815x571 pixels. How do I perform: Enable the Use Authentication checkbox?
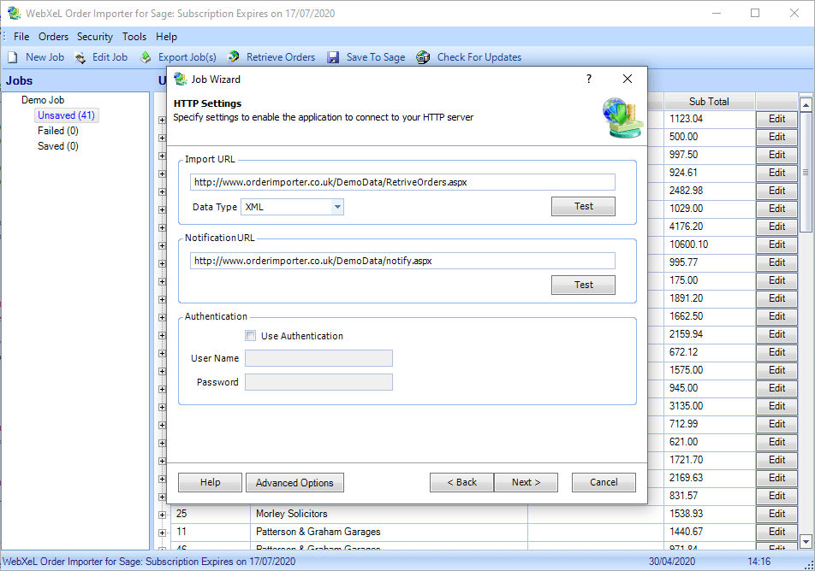(x=251, y=336)
